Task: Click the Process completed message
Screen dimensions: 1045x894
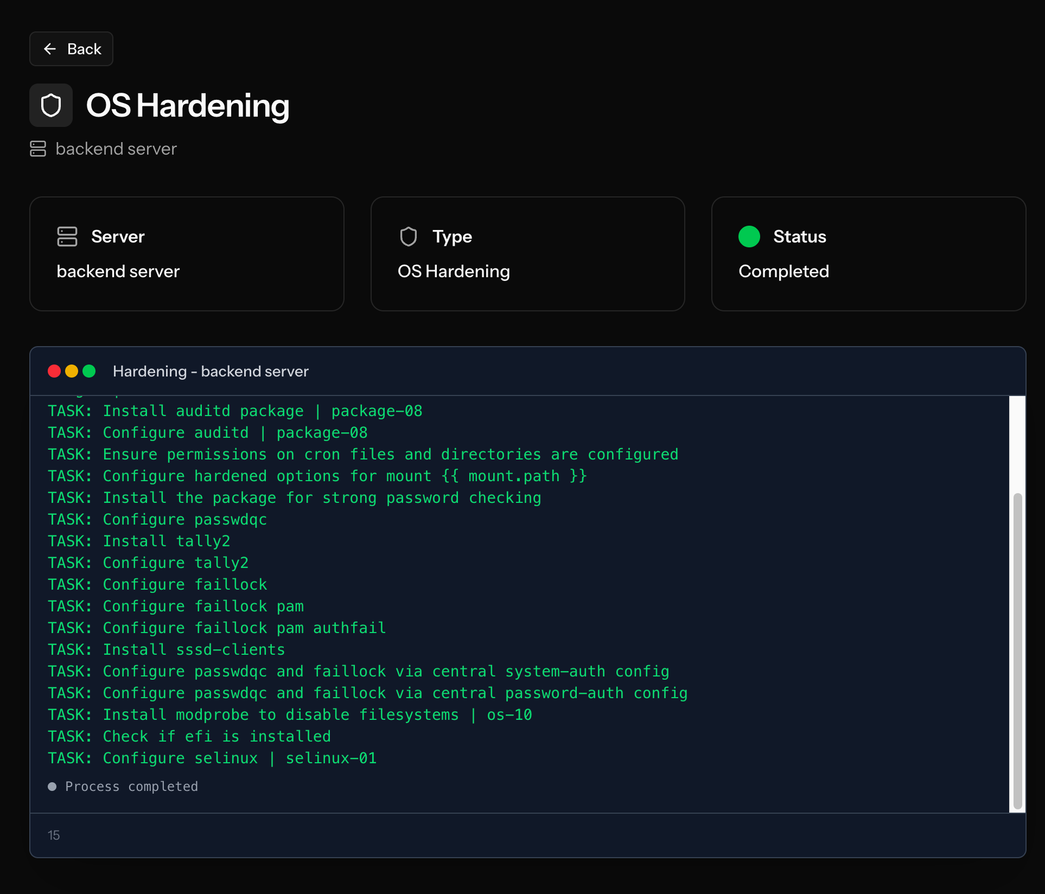Action: click(x=132, y=787)
